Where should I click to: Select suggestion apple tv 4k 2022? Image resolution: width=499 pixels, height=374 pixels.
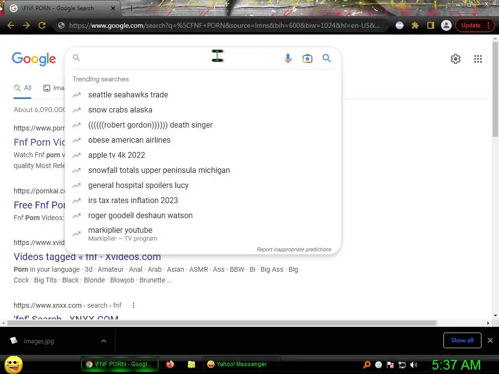(x=202, y=155)
